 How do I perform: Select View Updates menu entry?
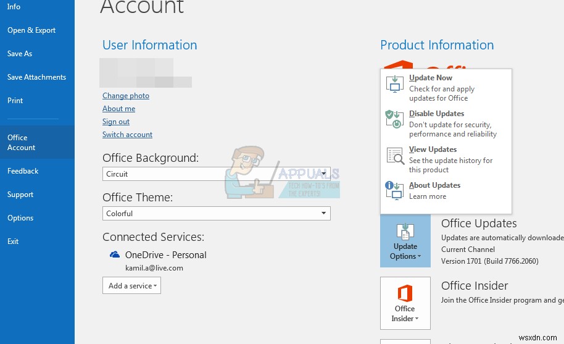(446, 159)
